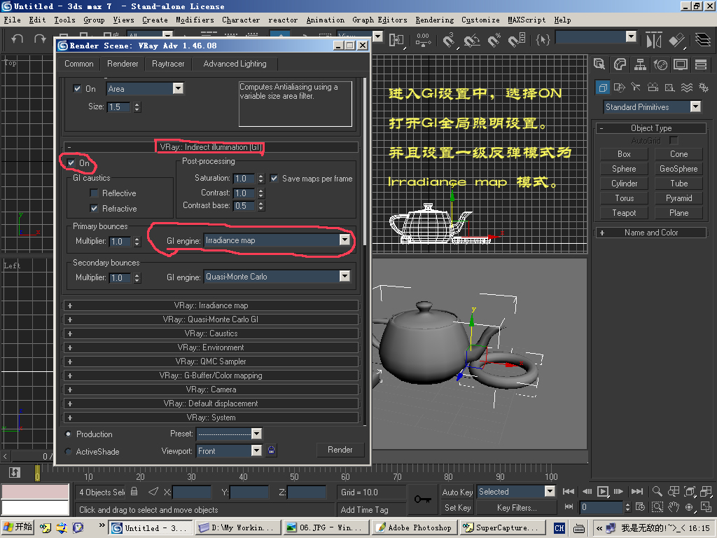
Task: Switch to the Advanced Lighting tab
Action: pos(235,64)
